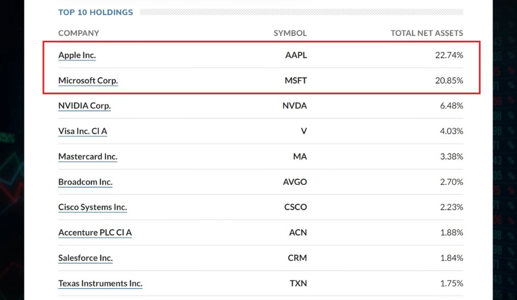Select the Salesforce Inc. link
Image resolution: width=517 pixels, height=300 pixels.
pos(85,258)
